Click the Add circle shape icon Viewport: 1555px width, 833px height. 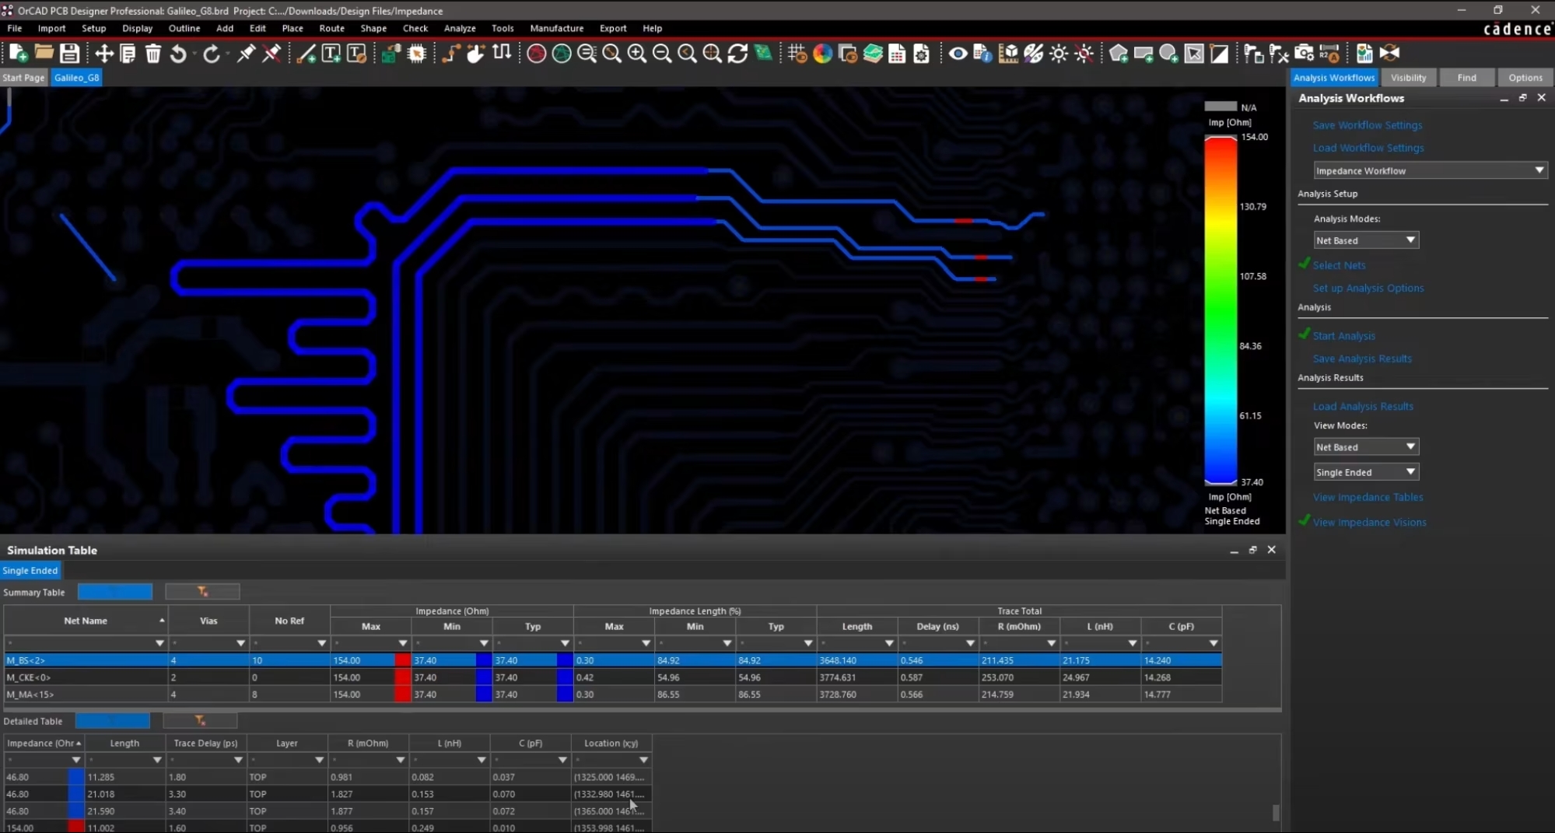pos(1168,53)
